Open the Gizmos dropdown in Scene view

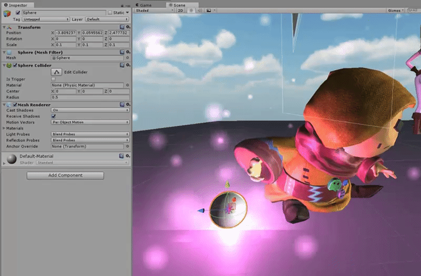pos(396,10)
